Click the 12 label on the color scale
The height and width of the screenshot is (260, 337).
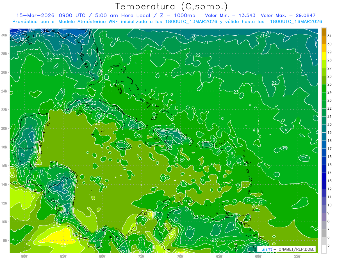pos(329,189)
